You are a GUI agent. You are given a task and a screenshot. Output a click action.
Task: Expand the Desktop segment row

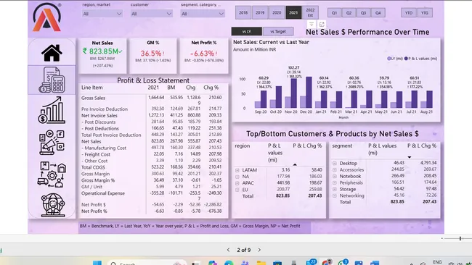pyautogui.click(x=335, y=163)
